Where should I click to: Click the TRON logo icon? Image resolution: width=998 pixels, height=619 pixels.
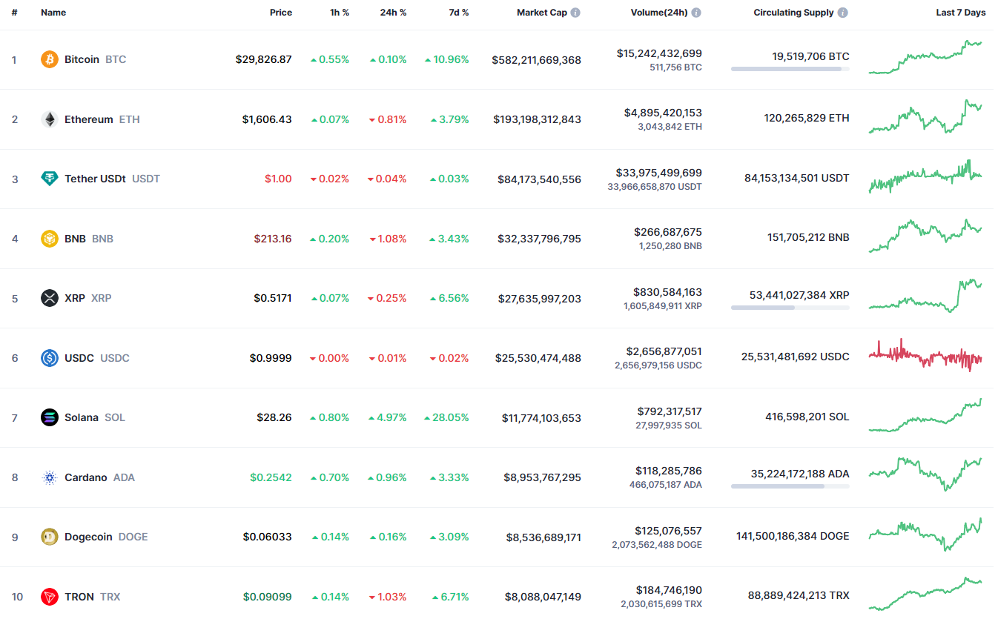tap(50, 597)
